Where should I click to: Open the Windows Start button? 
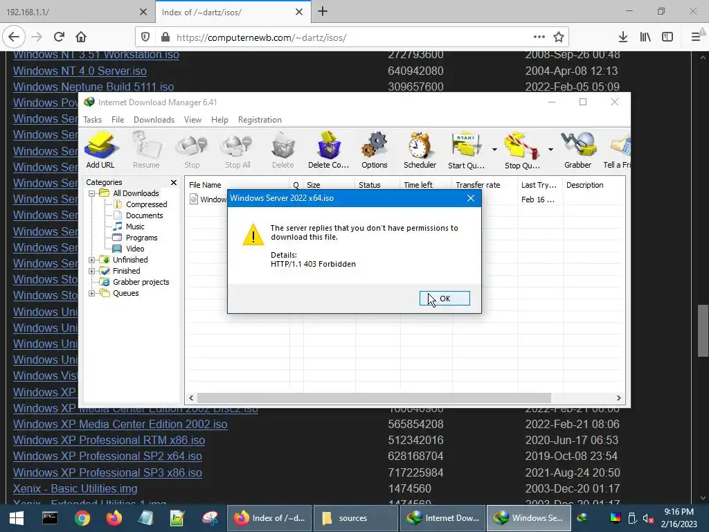[17, 518]
